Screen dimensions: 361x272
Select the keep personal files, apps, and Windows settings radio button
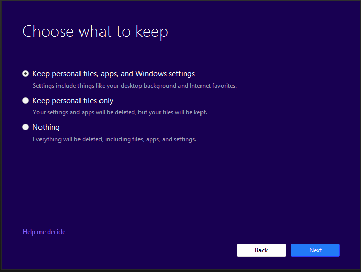(25, 74)
